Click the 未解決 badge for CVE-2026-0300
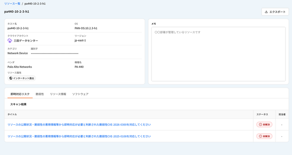 [264, 124]
